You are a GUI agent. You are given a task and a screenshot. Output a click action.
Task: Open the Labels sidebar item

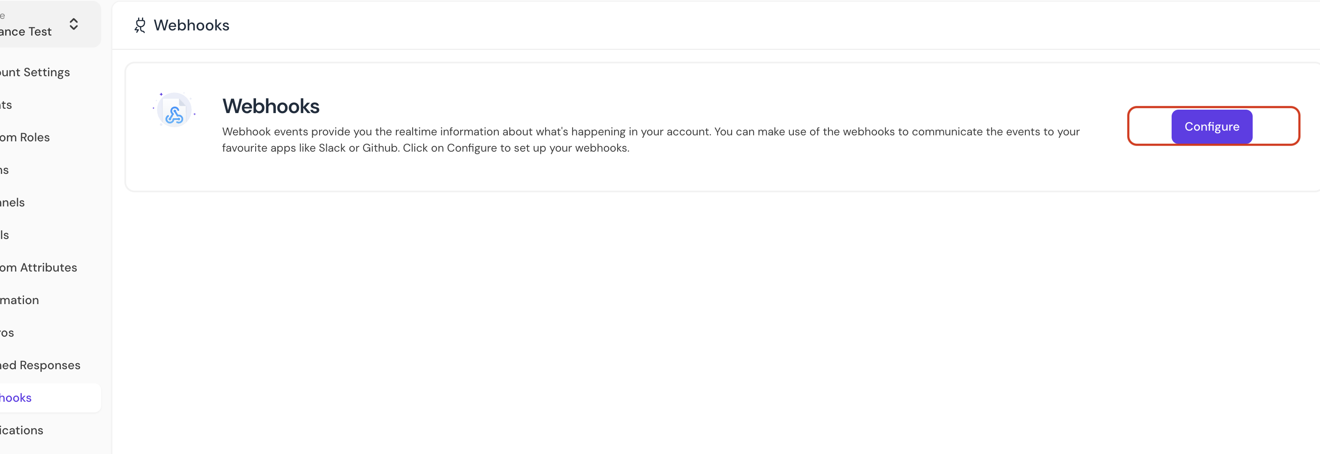(5, 235)
